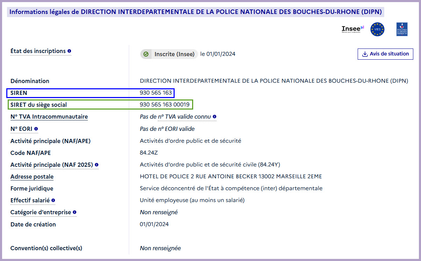Click the Pas de n° TVA valide connu text
421x261 pixels.
click(x=175, y=117)
